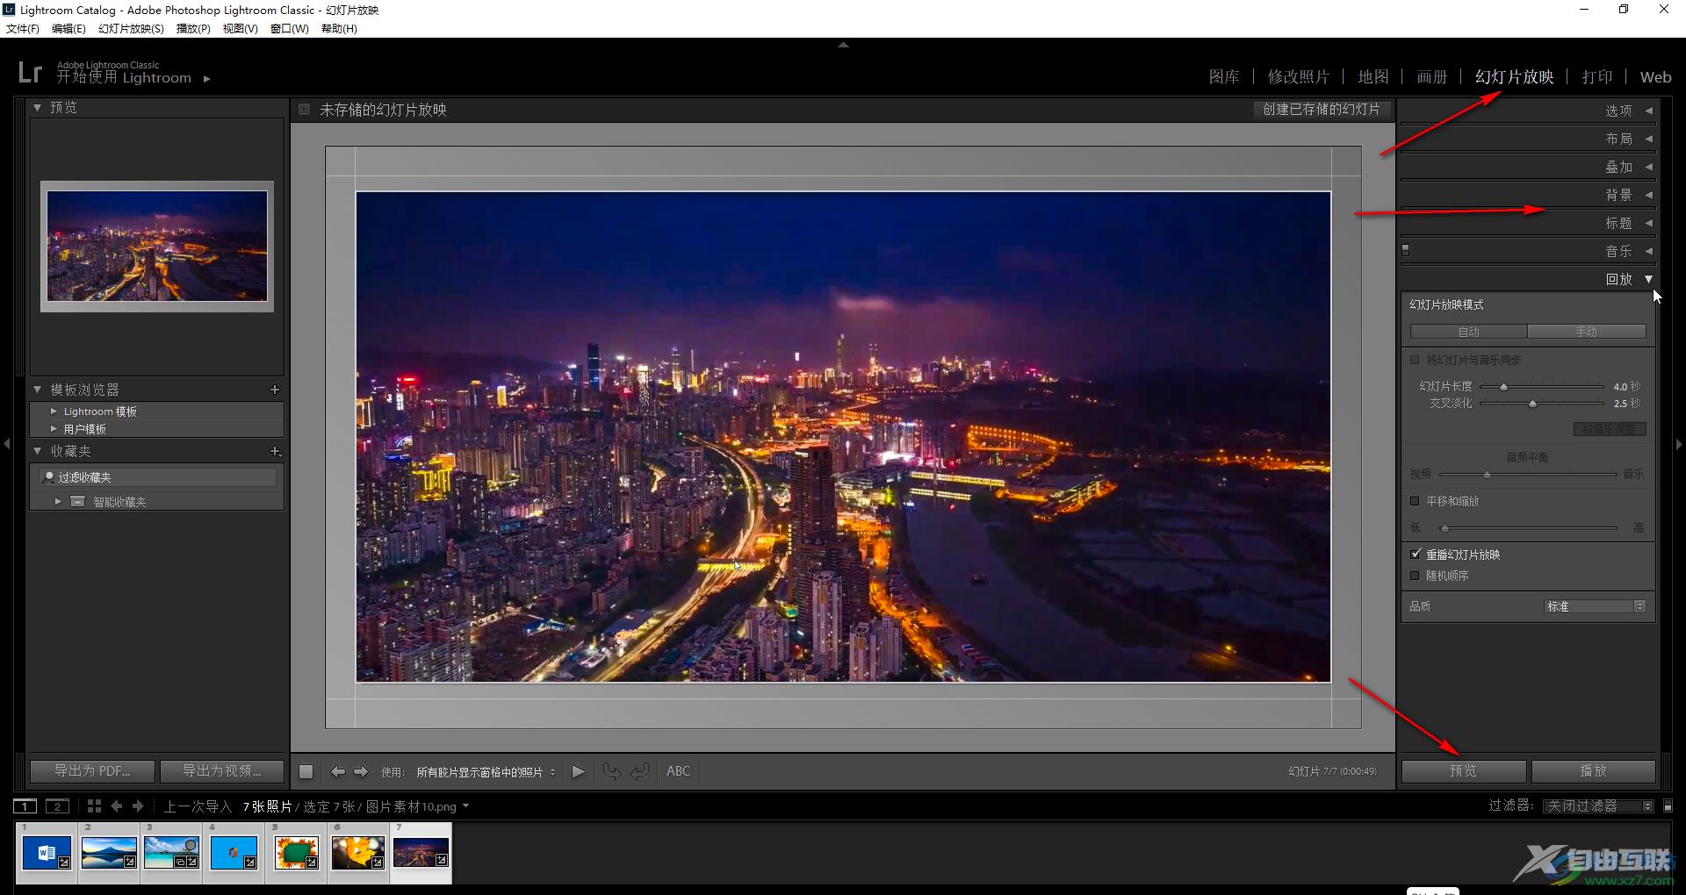1686x895 pixels.
Task: Click the Lr logo
Action: click(30, 72)
